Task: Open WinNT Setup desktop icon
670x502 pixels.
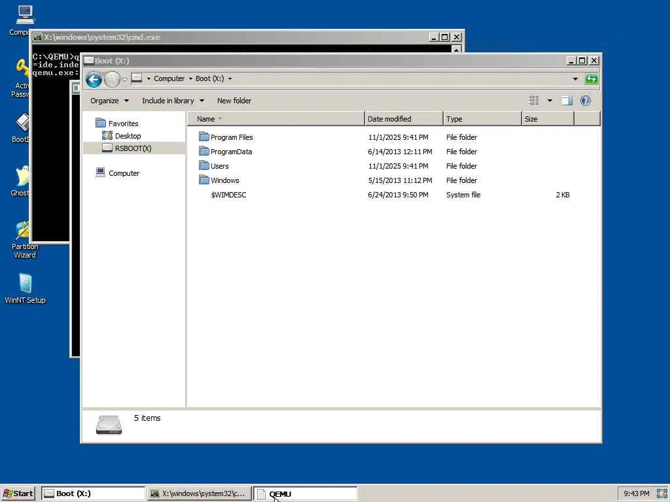Action: coord(25,288)
